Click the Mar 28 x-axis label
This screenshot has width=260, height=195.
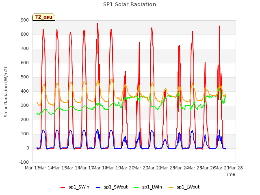(x=236, y=168)
